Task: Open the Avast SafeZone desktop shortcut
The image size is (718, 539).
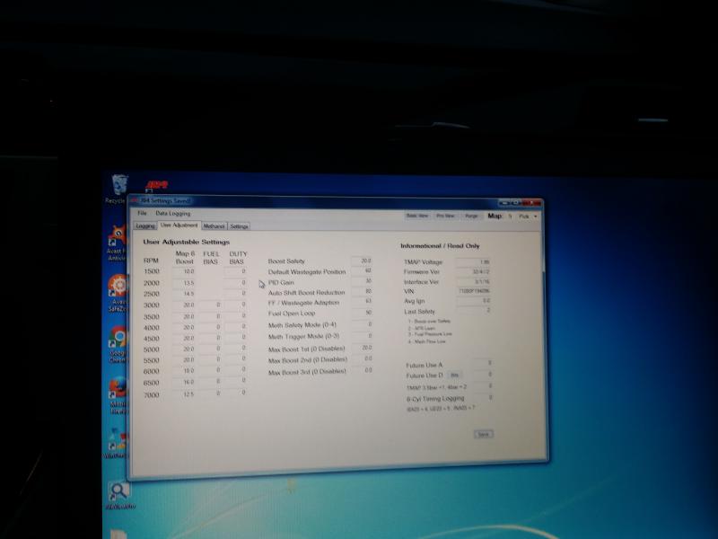Action: pos(118,294)
